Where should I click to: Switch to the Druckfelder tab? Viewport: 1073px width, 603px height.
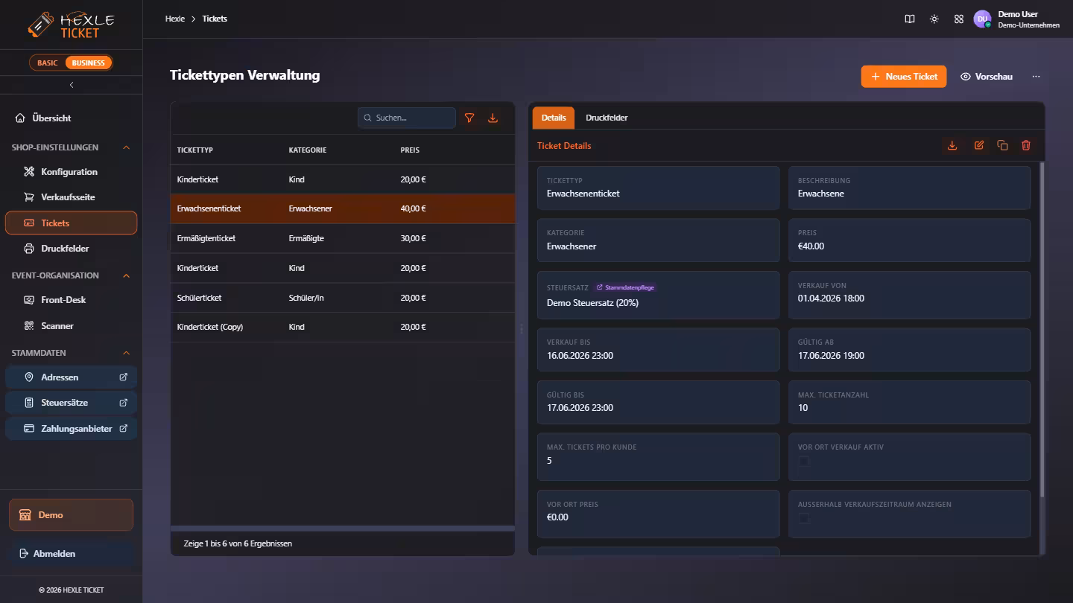click(x=607, y=118)
